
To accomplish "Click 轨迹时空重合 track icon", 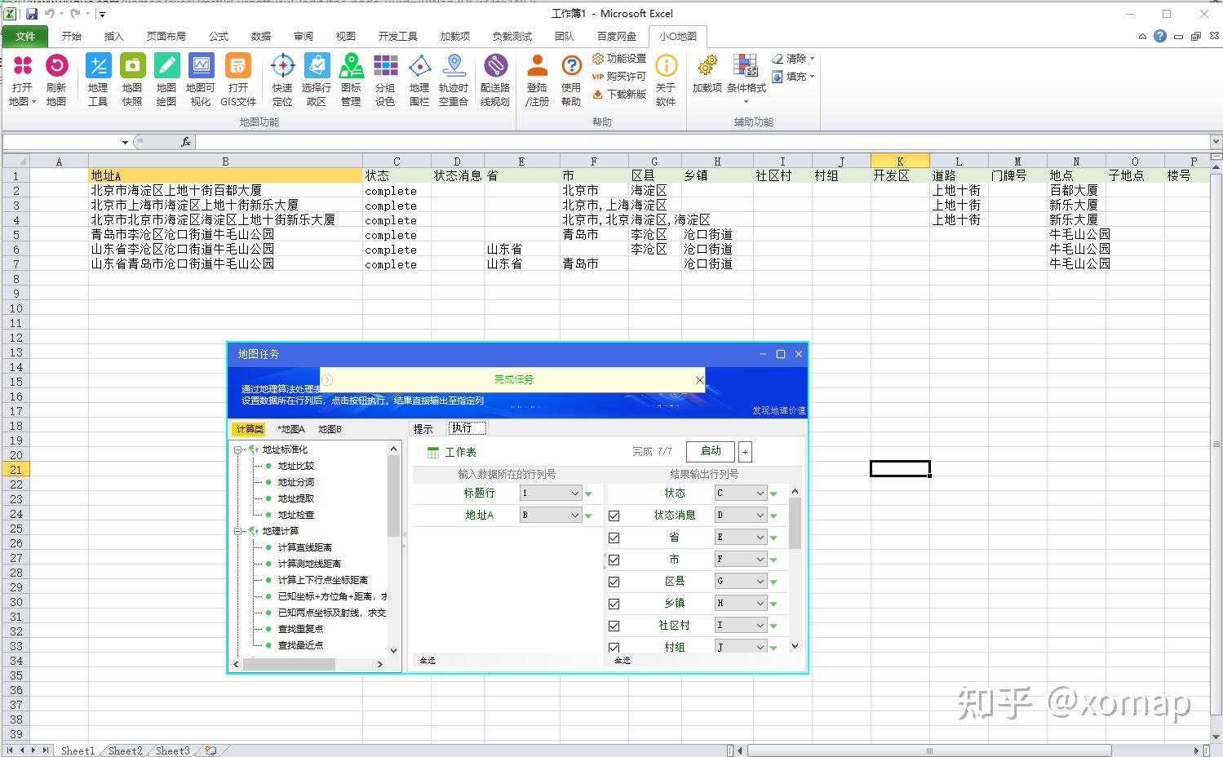I will click(x=454, y=79).
